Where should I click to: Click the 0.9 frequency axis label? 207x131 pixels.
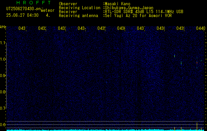click(3, 75)
